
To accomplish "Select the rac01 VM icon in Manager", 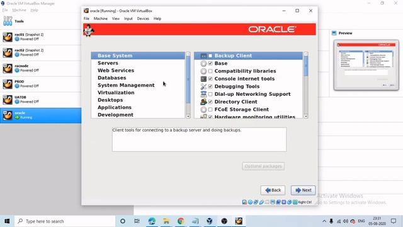I will coord(8,37).
